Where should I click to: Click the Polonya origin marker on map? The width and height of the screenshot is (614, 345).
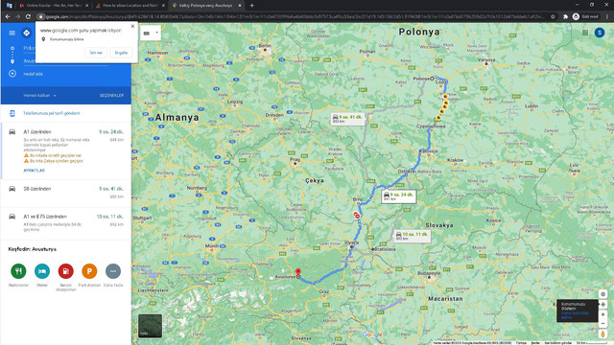coord(433,79)
